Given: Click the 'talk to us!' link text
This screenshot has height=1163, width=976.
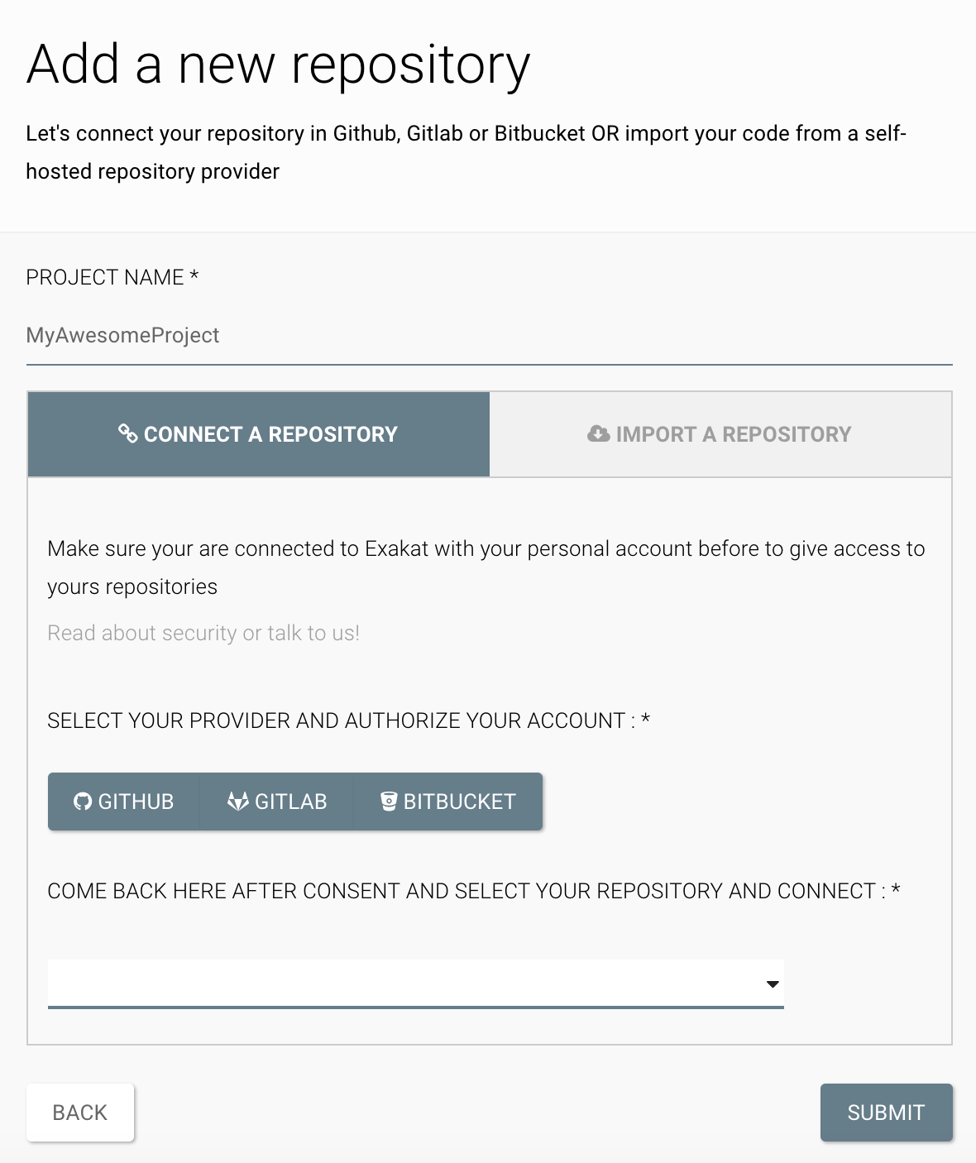Looking at the screenshot, I should click(x=313, y=633).
